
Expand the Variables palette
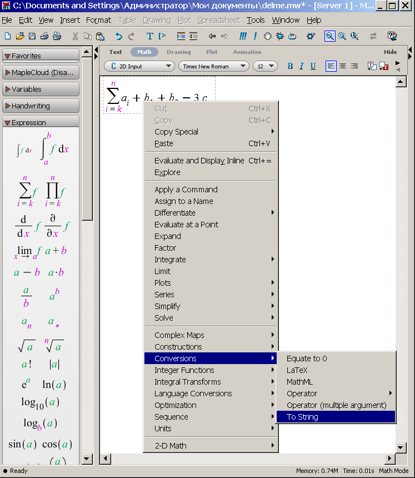click(41, 89)
